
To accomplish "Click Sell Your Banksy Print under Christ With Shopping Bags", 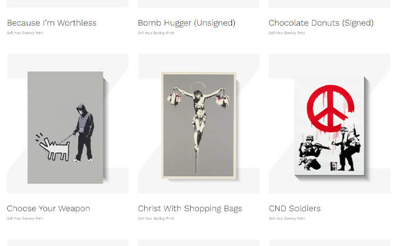I will click(x=156, y=218).
